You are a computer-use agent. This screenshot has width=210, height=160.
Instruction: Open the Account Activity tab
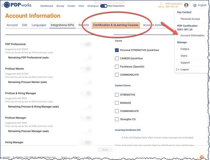pyautogui.click(x=154, y=25)
